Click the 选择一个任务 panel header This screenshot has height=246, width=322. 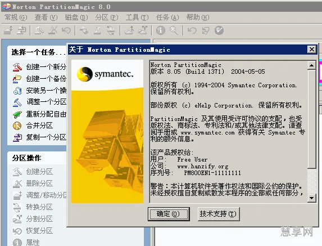tap(38, 52)
